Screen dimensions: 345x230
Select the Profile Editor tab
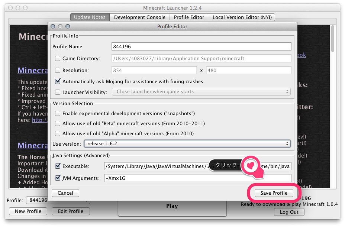point(189,17)
